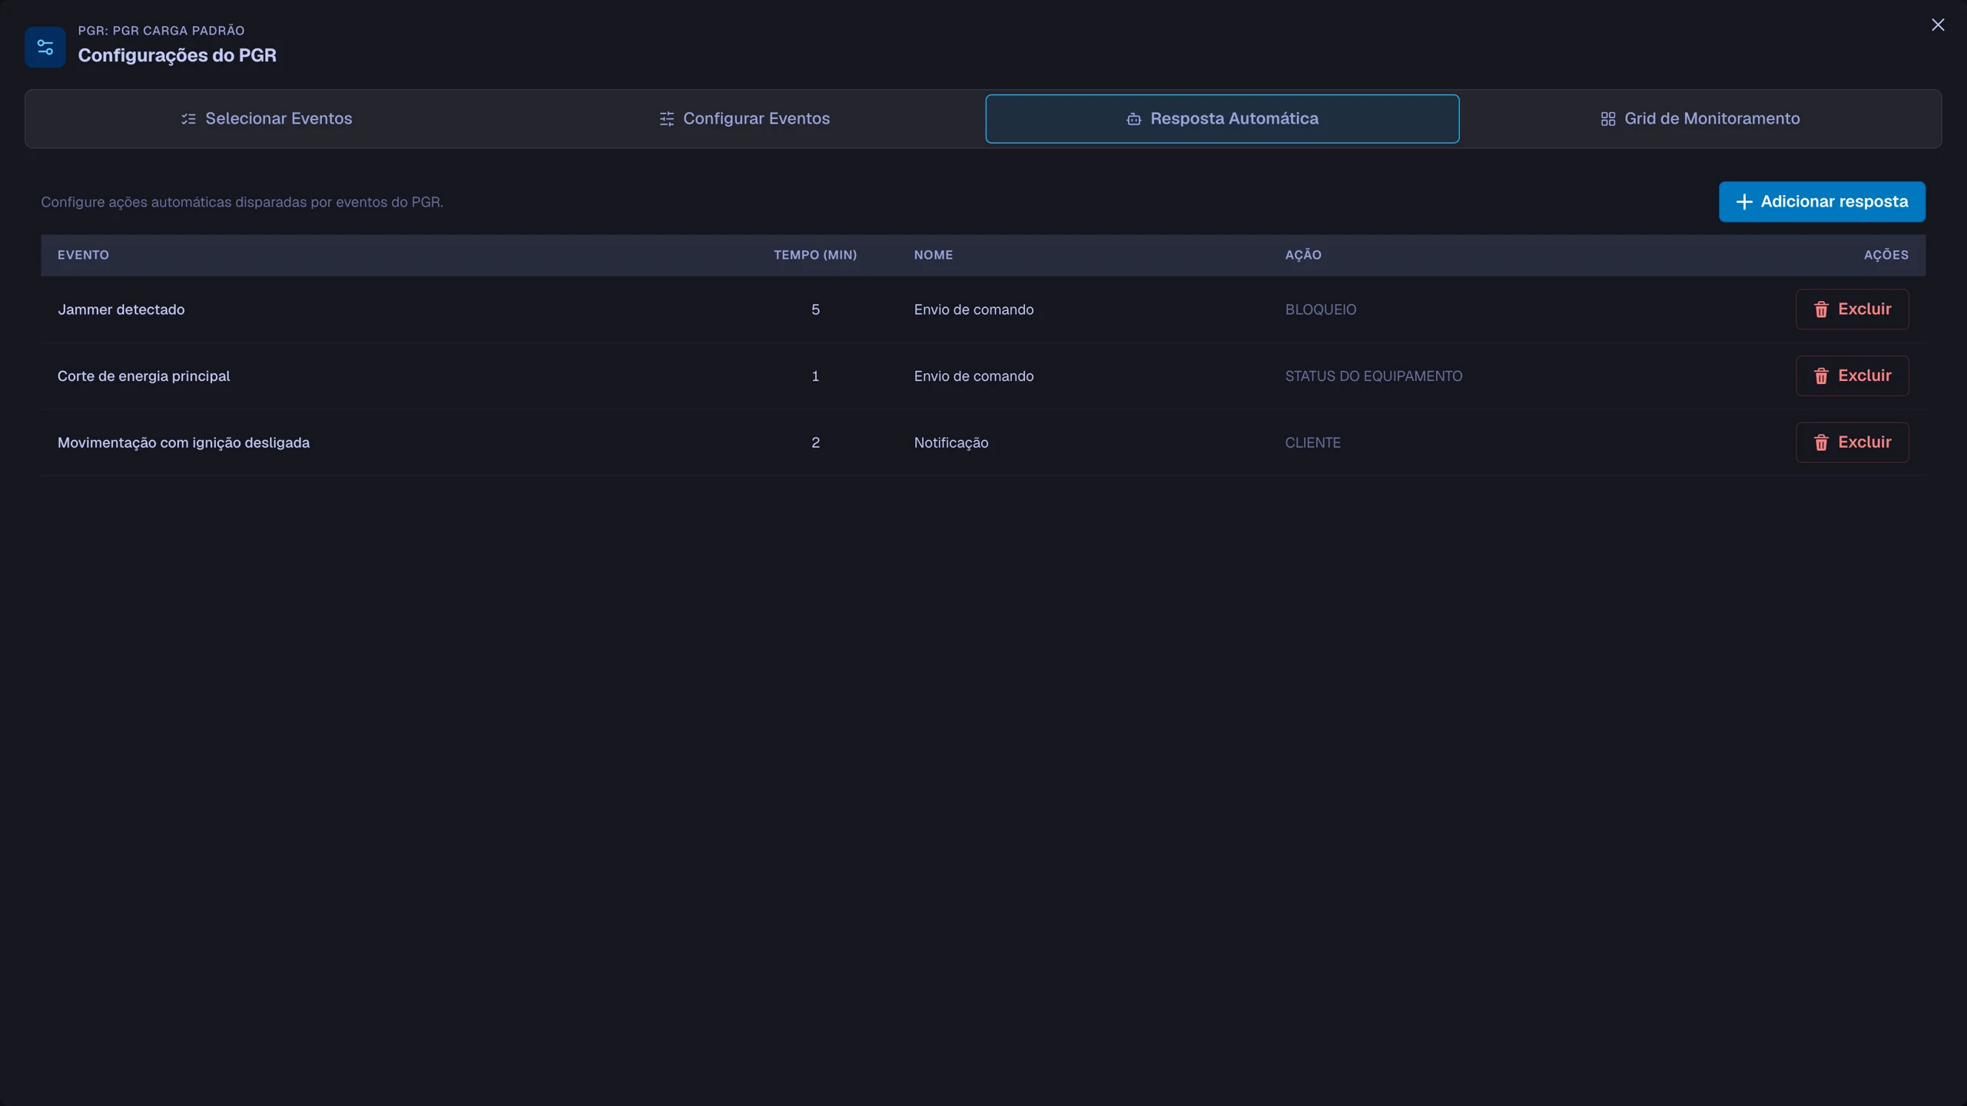Select the Corte de energia principal cell
Viewport: 1967px width, 1106px height.
click(x=144, y=376)
